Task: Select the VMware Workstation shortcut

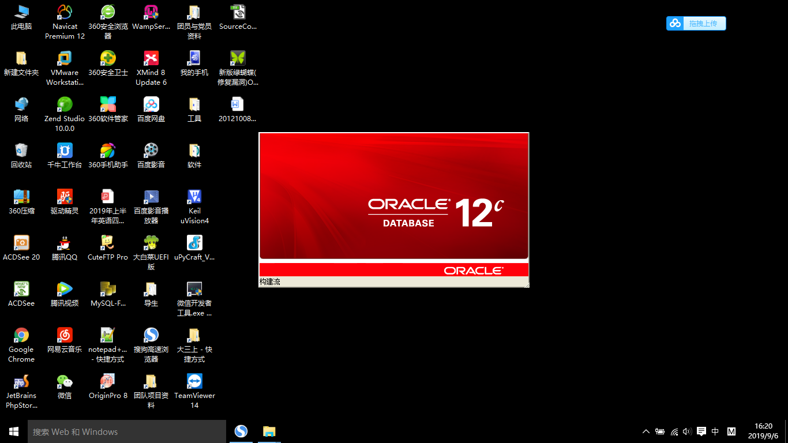Action: (x=65, y=68)
